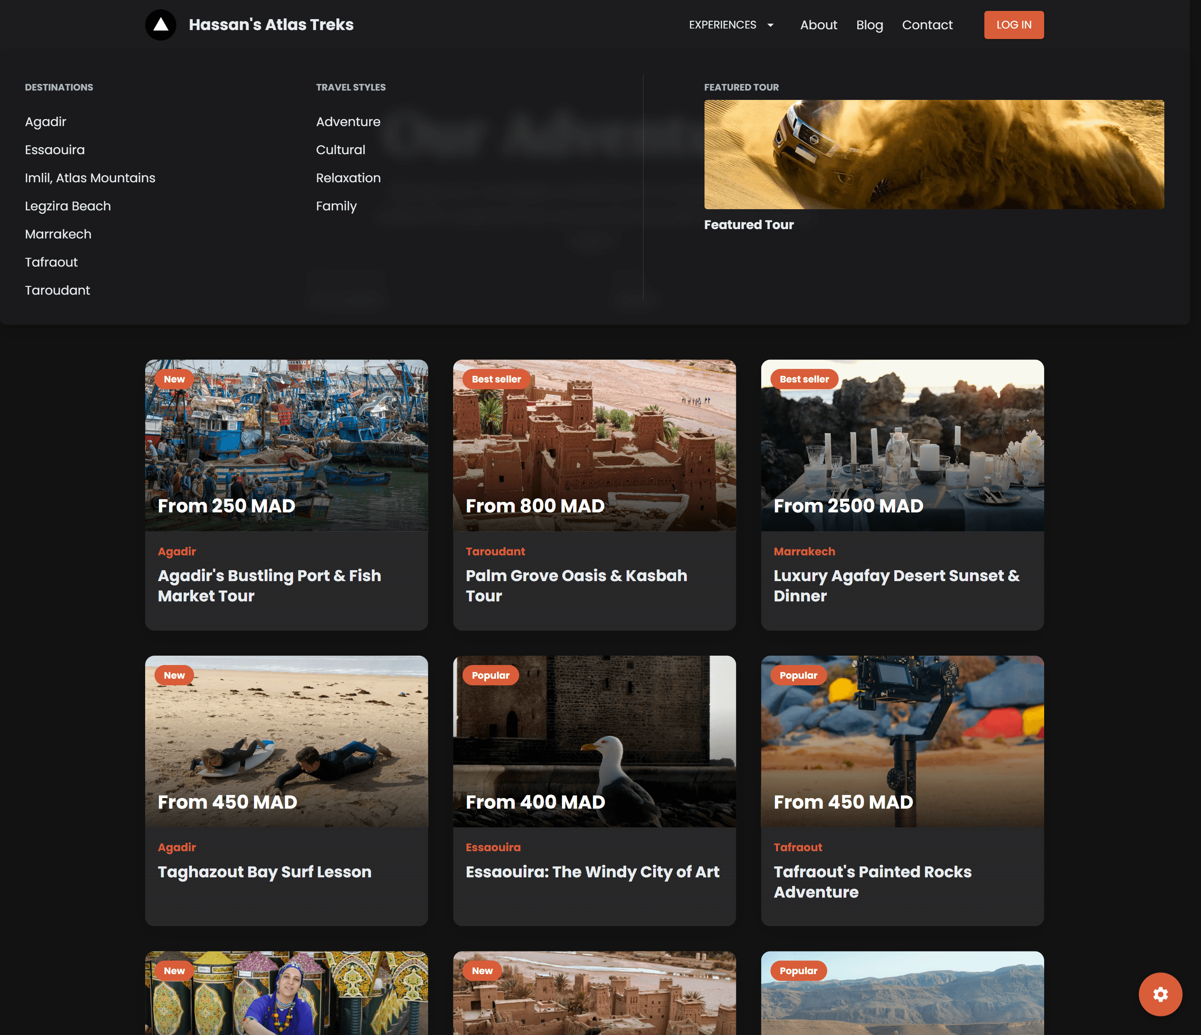This screenshot has width=1201, height=1035.
Task: Open the EXPERIENCES menu
Action: click(732, 25)
